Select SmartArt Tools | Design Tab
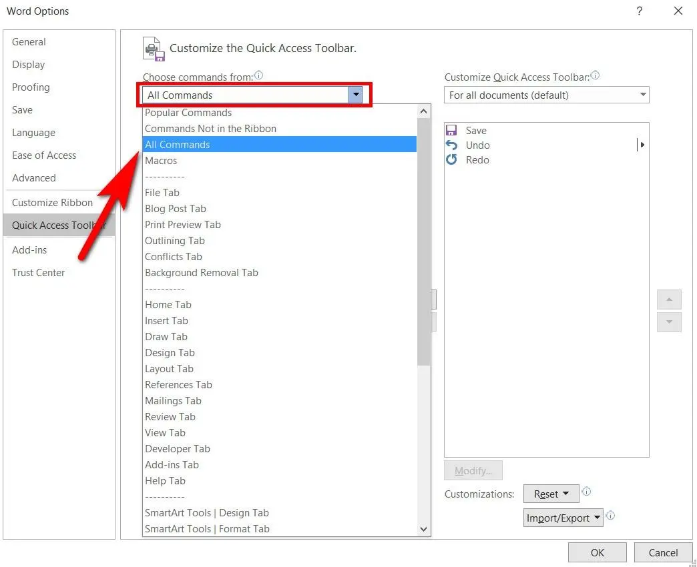 [280, 513]
